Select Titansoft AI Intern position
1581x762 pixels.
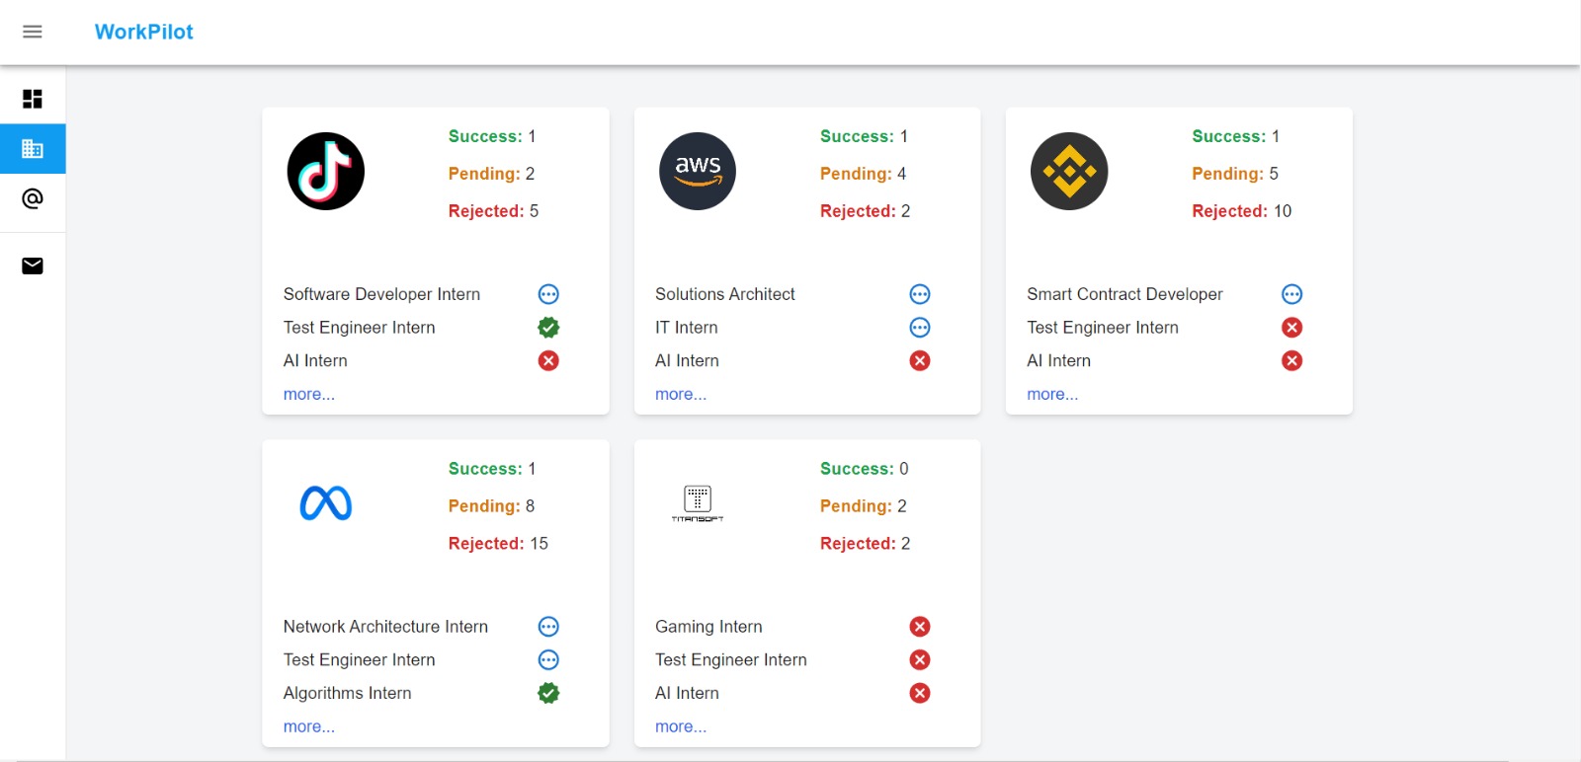pos(687,693)
